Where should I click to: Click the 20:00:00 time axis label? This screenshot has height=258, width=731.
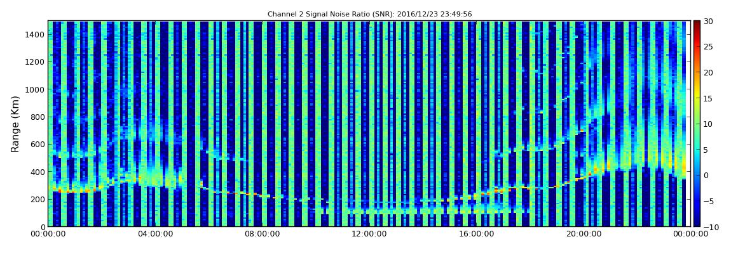click(583, 235)
